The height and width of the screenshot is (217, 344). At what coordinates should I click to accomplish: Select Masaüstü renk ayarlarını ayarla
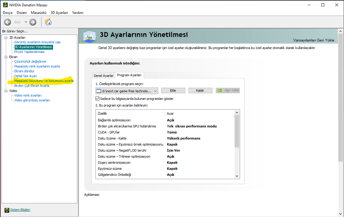click(x=37, y=66)
